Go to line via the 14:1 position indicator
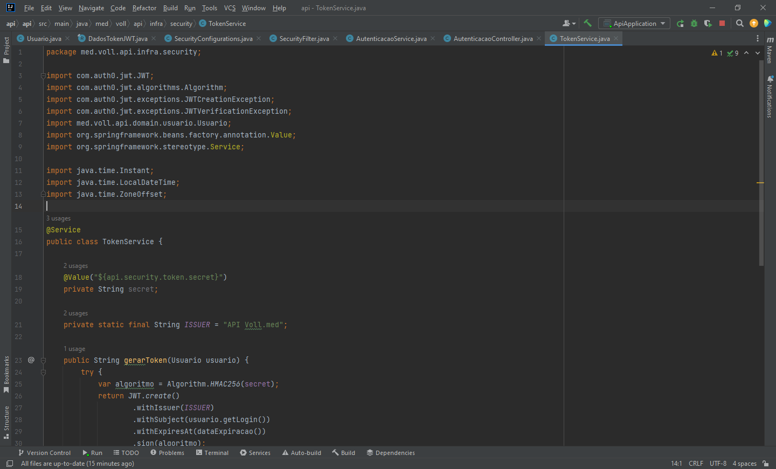The width and height of the screenshot is (776, 469). click(676, 464)
